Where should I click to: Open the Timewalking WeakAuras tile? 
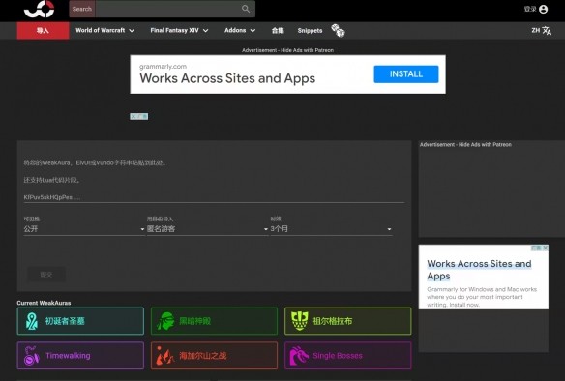click(x=80, y=356)
